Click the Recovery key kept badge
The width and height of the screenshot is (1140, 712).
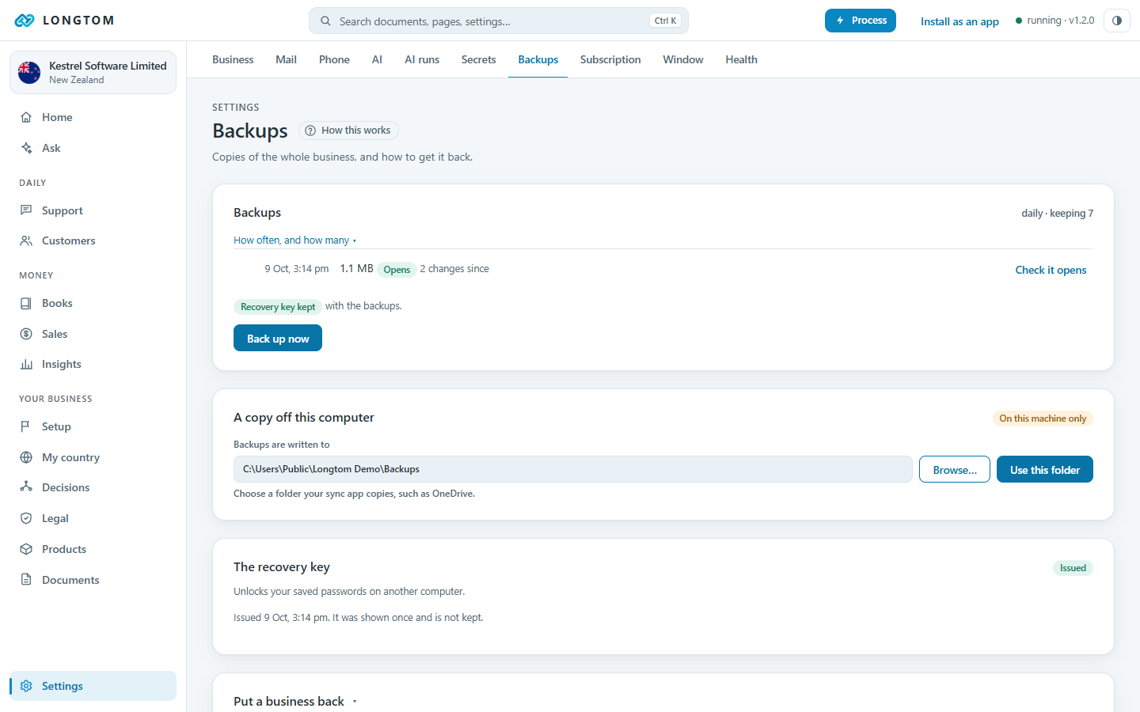pos(277,307)
